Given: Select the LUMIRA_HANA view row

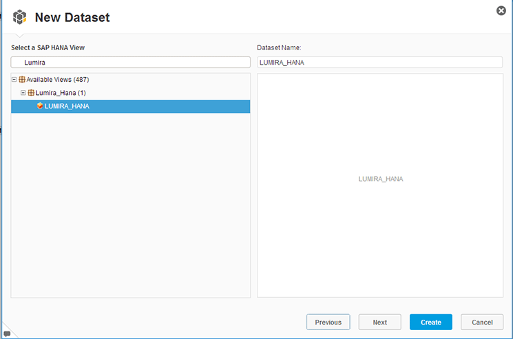Looking at the screenshot, I should 131,106.
